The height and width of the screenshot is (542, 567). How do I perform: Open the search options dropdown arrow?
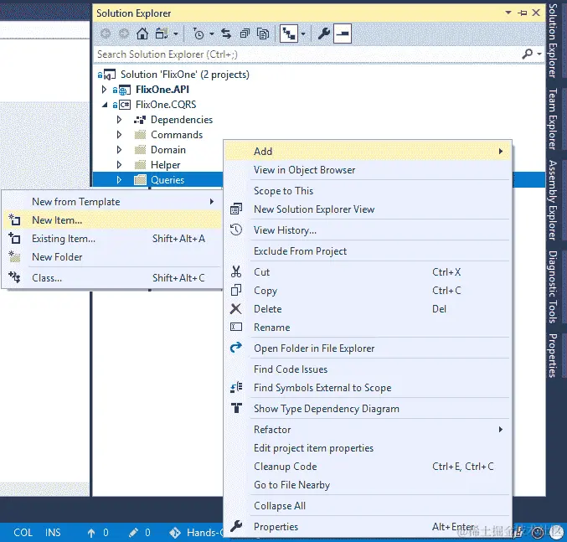(x=539, y=54)
